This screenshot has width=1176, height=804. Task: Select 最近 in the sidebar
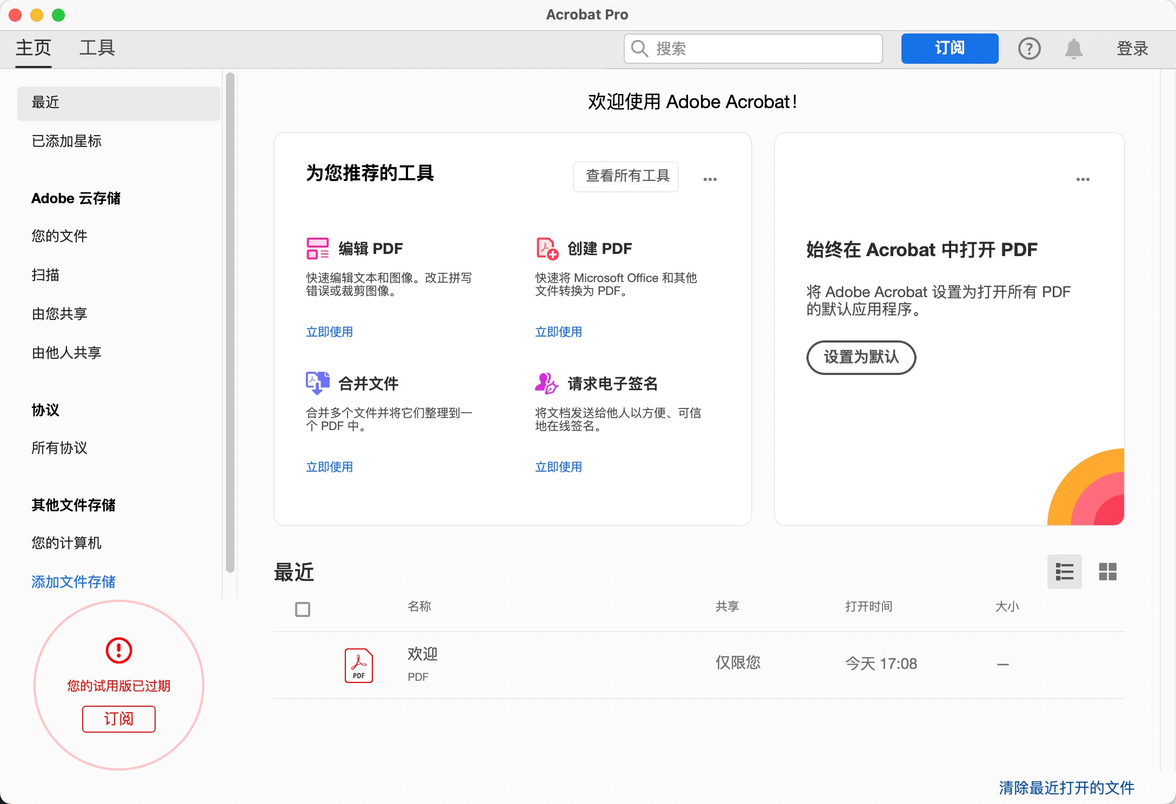(119, 103)
